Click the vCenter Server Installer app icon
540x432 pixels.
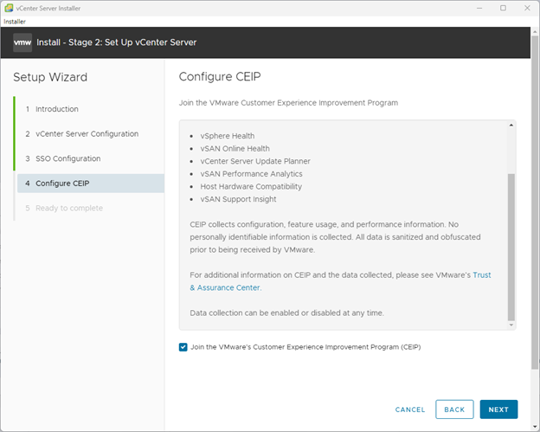tap(9, 8)
